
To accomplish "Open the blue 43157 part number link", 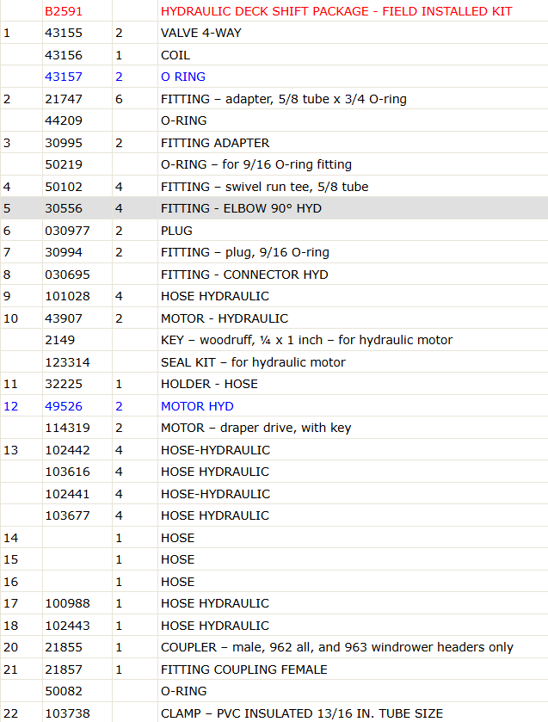I will click(x=64, y=77).
